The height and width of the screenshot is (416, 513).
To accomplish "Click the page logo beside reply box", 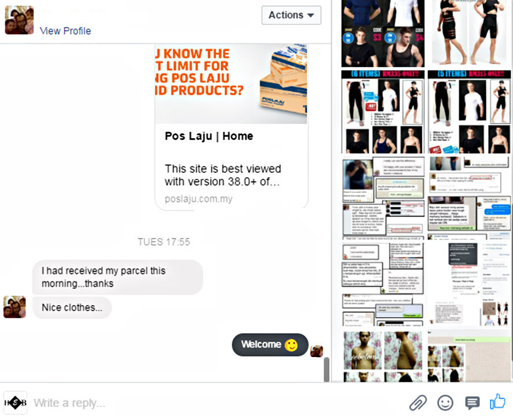I will [15, 403].
